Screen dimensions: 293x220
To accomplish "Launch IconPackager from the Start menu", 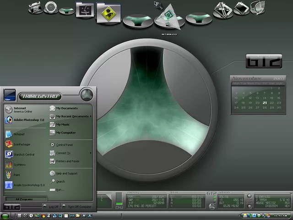I will coord(21,144).
